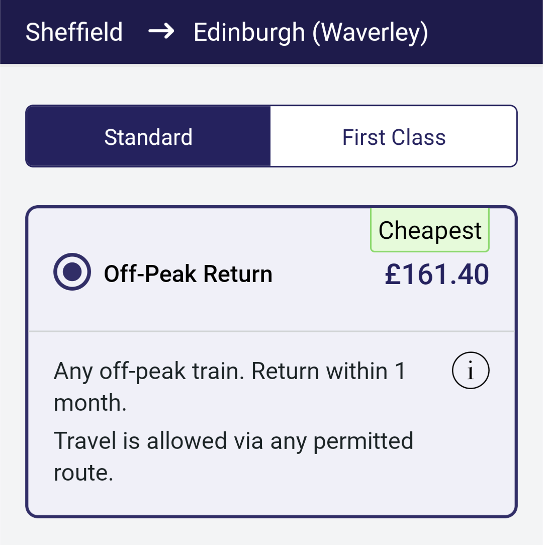Click the green Cheapest badge
This screenshot has height=545, width=543.
430,231
